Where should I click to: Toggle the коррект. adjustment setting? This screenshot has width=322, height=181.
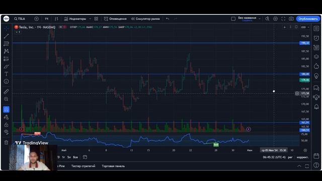click(302, 157)
